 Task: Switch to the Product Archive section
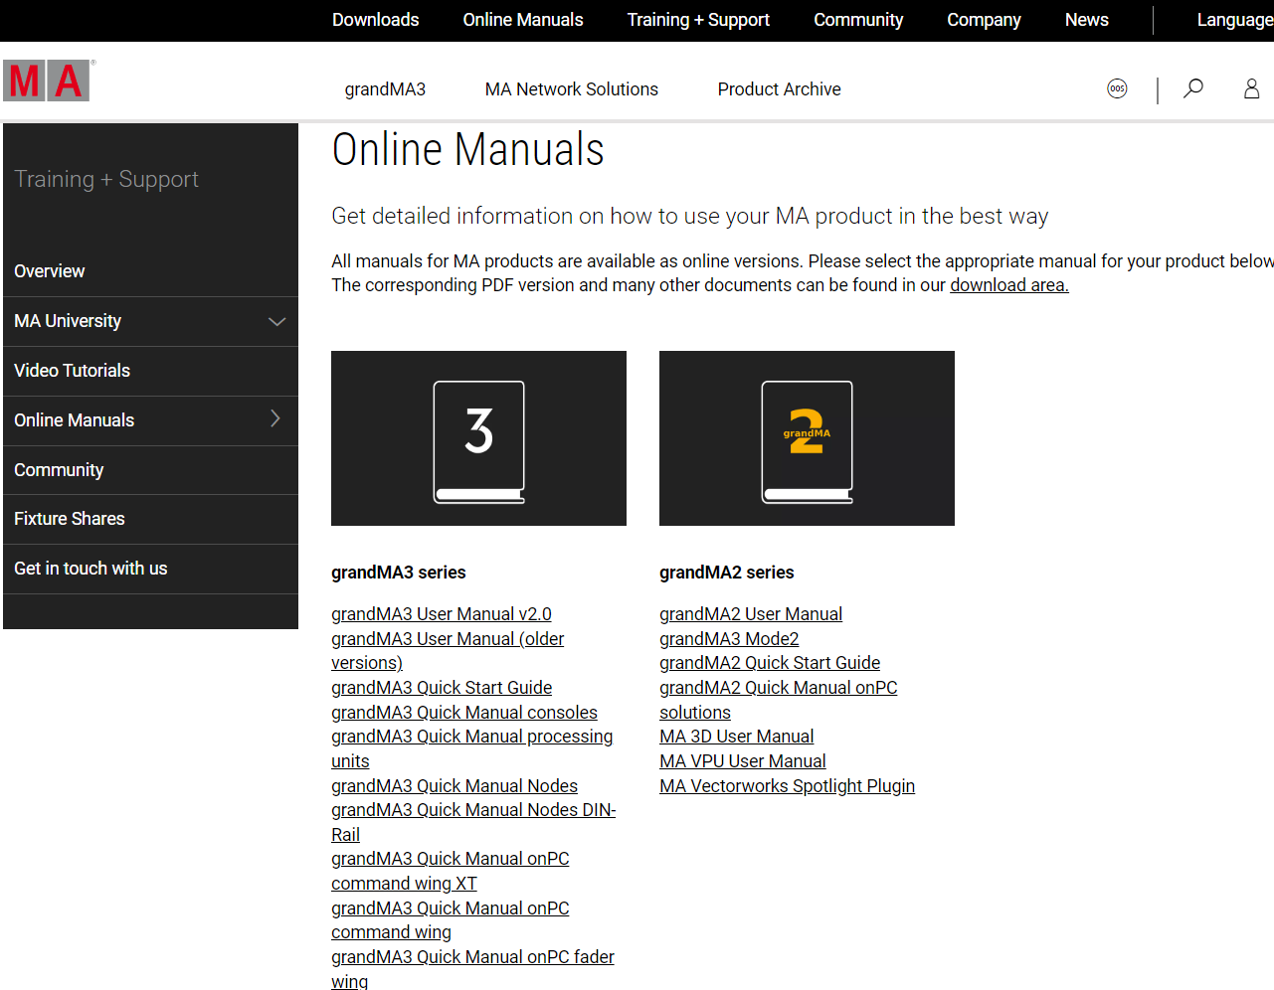[x=779, y=88]
